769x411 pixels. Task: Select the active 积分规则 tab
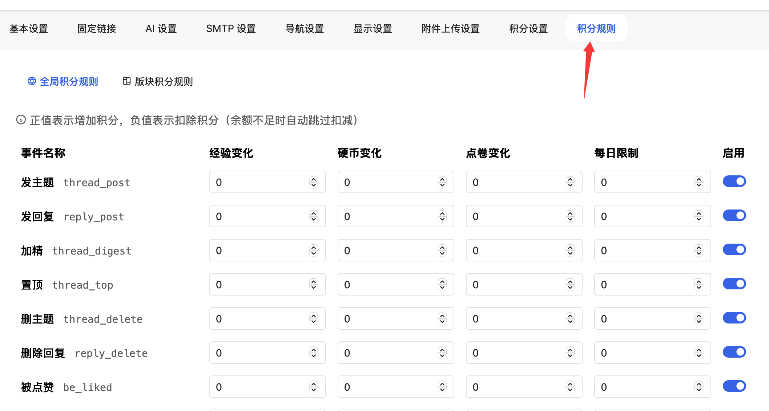coord(596,28)
